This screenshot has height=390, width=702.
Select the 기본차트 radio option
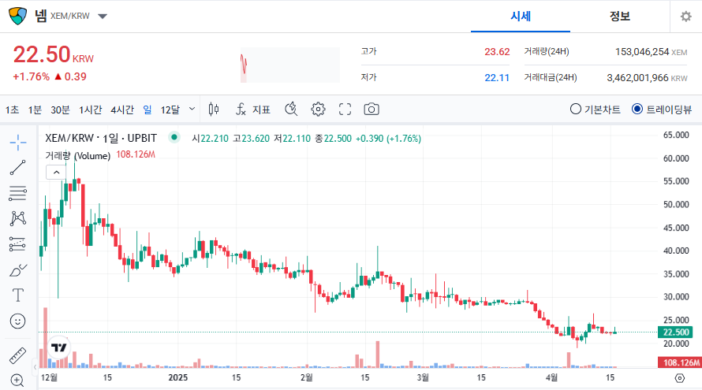click(x=595, y=110)
